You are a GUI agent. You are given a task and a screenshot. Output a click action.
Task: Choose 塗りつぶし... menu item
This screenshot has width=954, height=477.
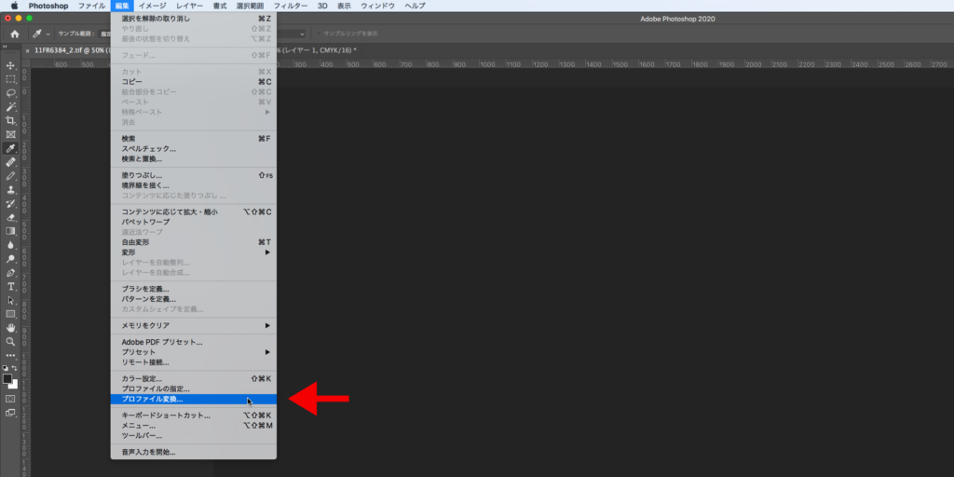click(x=194, y=175)
